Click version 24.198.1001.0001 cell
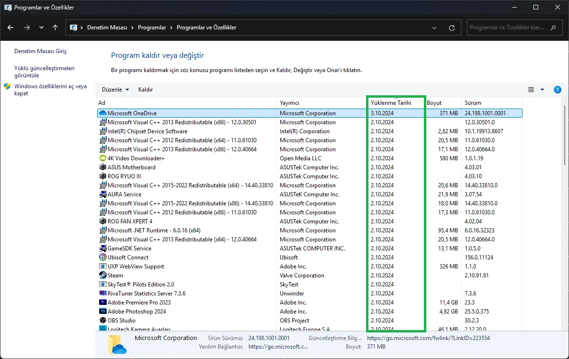This screenshot has height=359, width=569. [x=485, y=113]
